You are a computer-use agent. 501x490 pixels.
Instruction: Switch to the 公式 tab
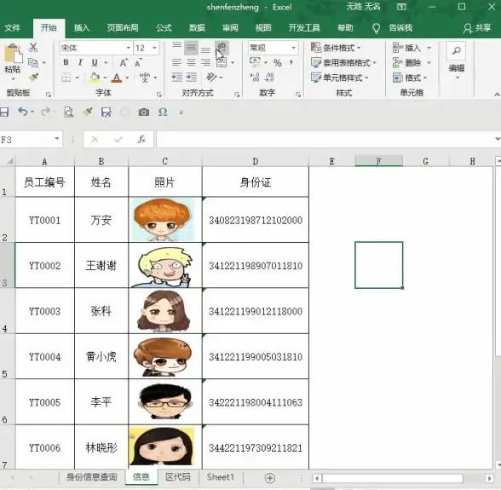point(164,28)
